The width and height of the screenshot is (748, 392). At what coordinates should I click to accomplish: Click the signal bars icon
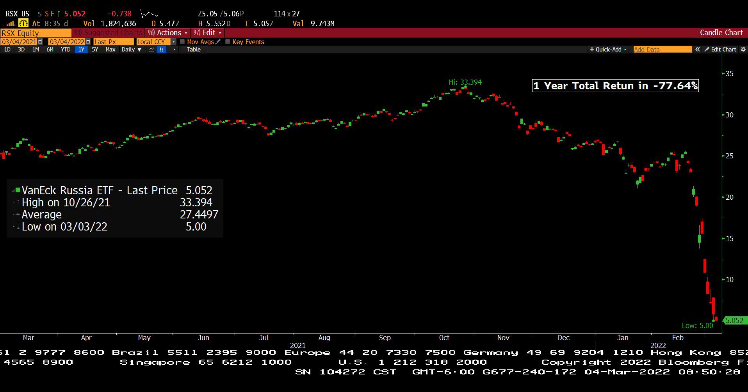click(11, 24)
